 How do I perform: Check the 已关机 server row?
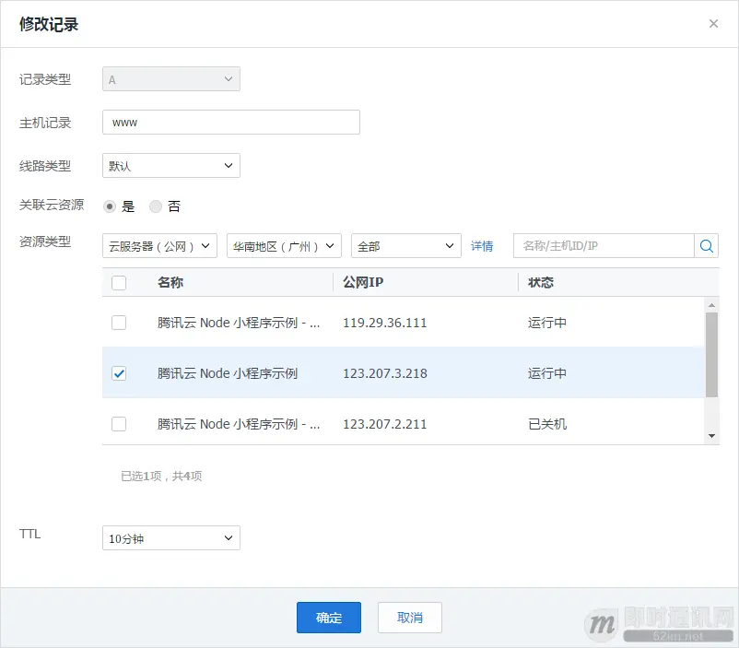[118, 423]
